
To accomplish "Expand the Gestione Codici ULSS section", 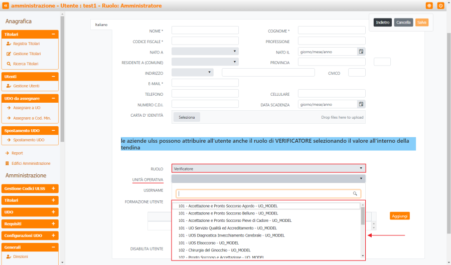I will [53, 188].
